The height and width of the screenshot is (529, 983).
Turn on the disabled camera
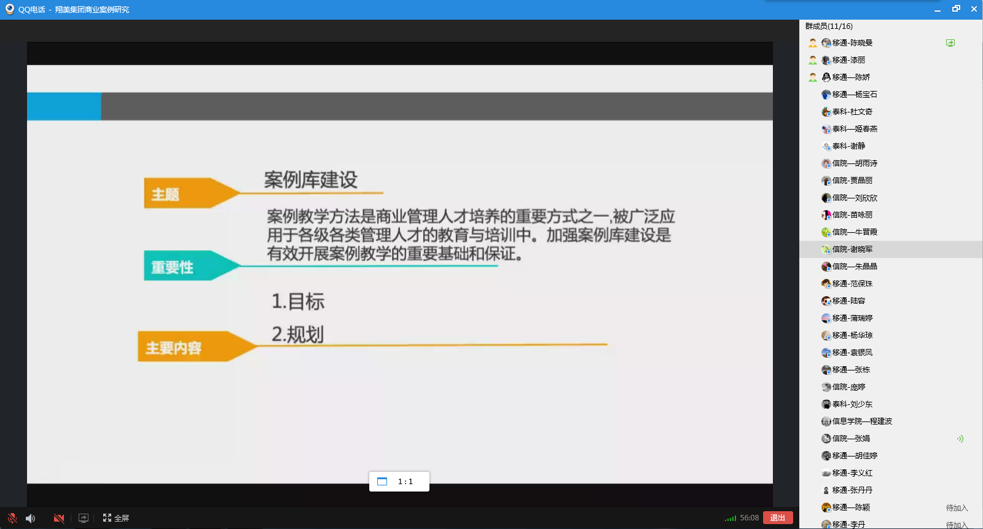[x=59, y=518]
